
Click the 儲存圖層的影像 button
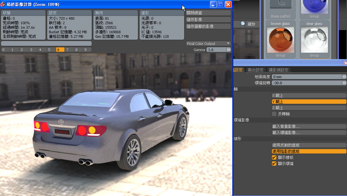[208, 26]
